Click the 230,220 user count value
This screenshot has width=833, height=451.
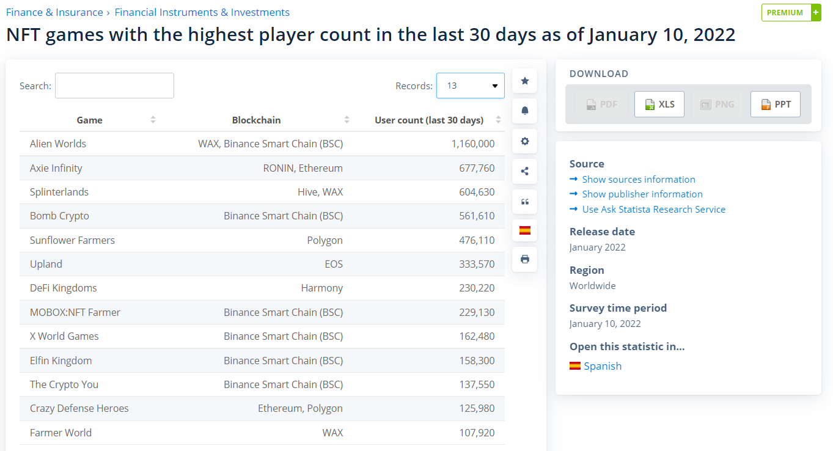click(477, 288)
